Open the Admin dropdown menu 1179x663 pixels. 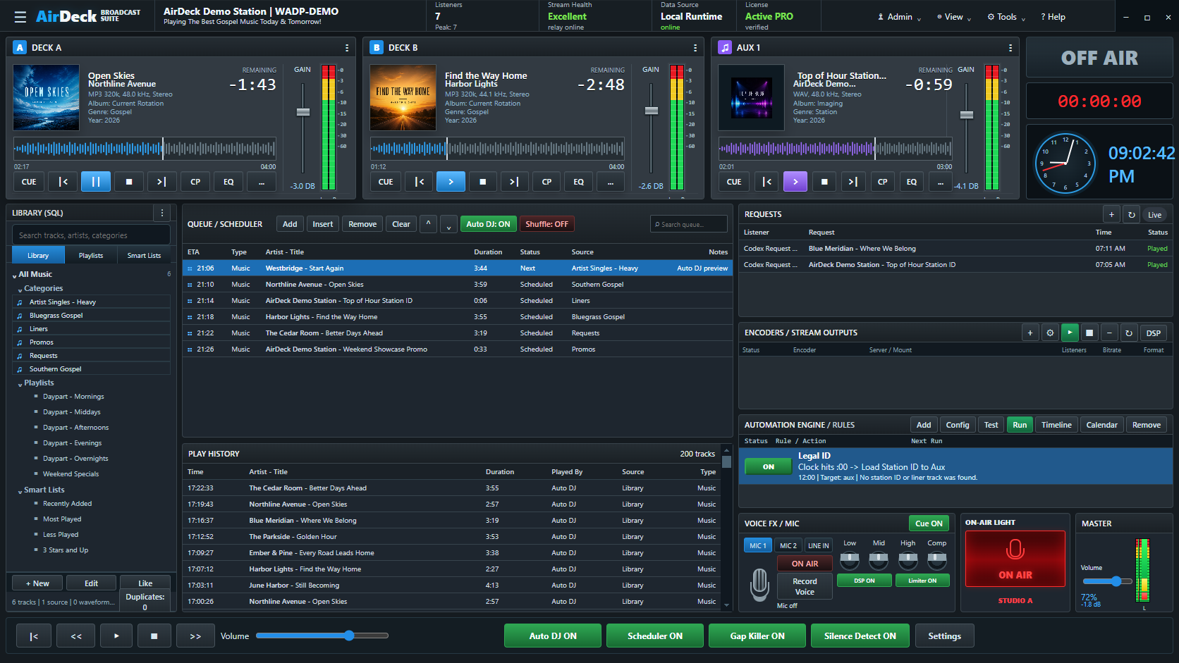coord(899,17)
